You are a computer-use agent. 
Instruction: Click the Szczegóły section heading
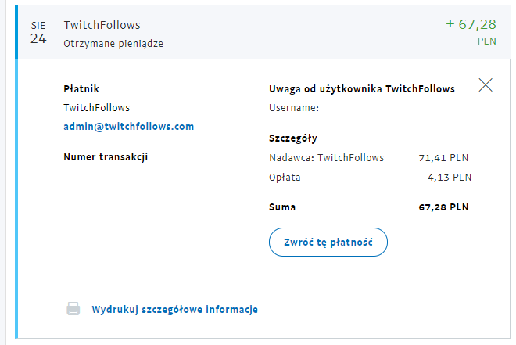[x=292, y=138]
